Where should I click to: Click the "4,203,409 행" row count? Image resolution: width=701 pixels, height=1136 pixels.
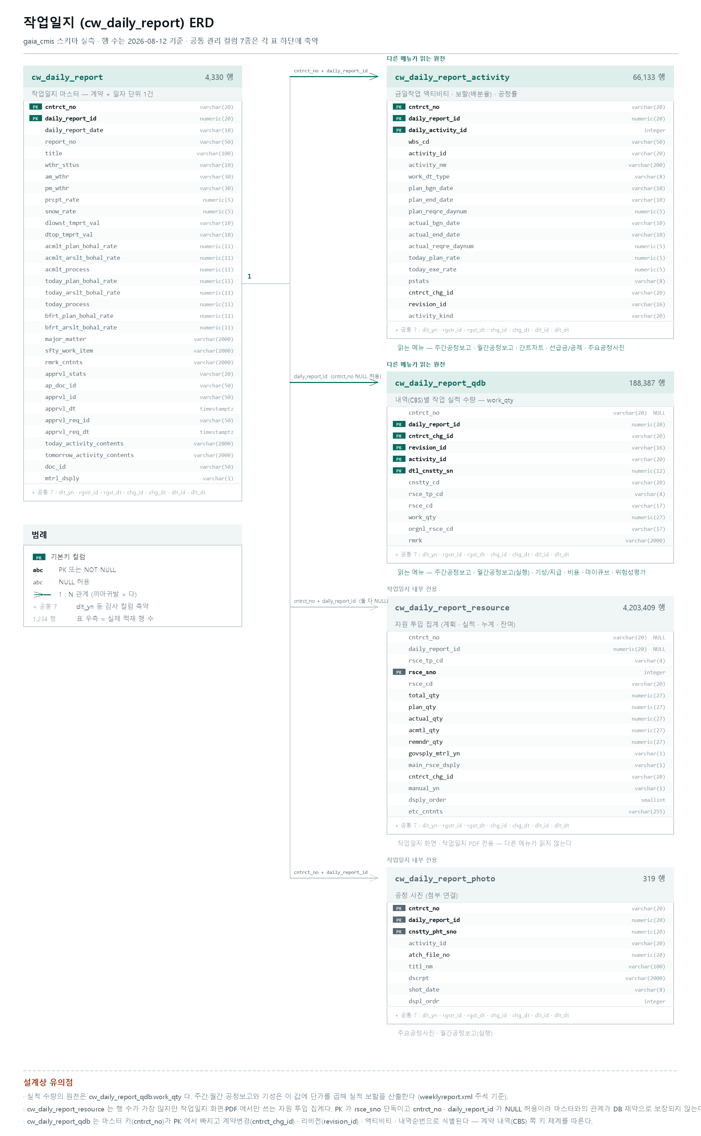pos(644,608)
